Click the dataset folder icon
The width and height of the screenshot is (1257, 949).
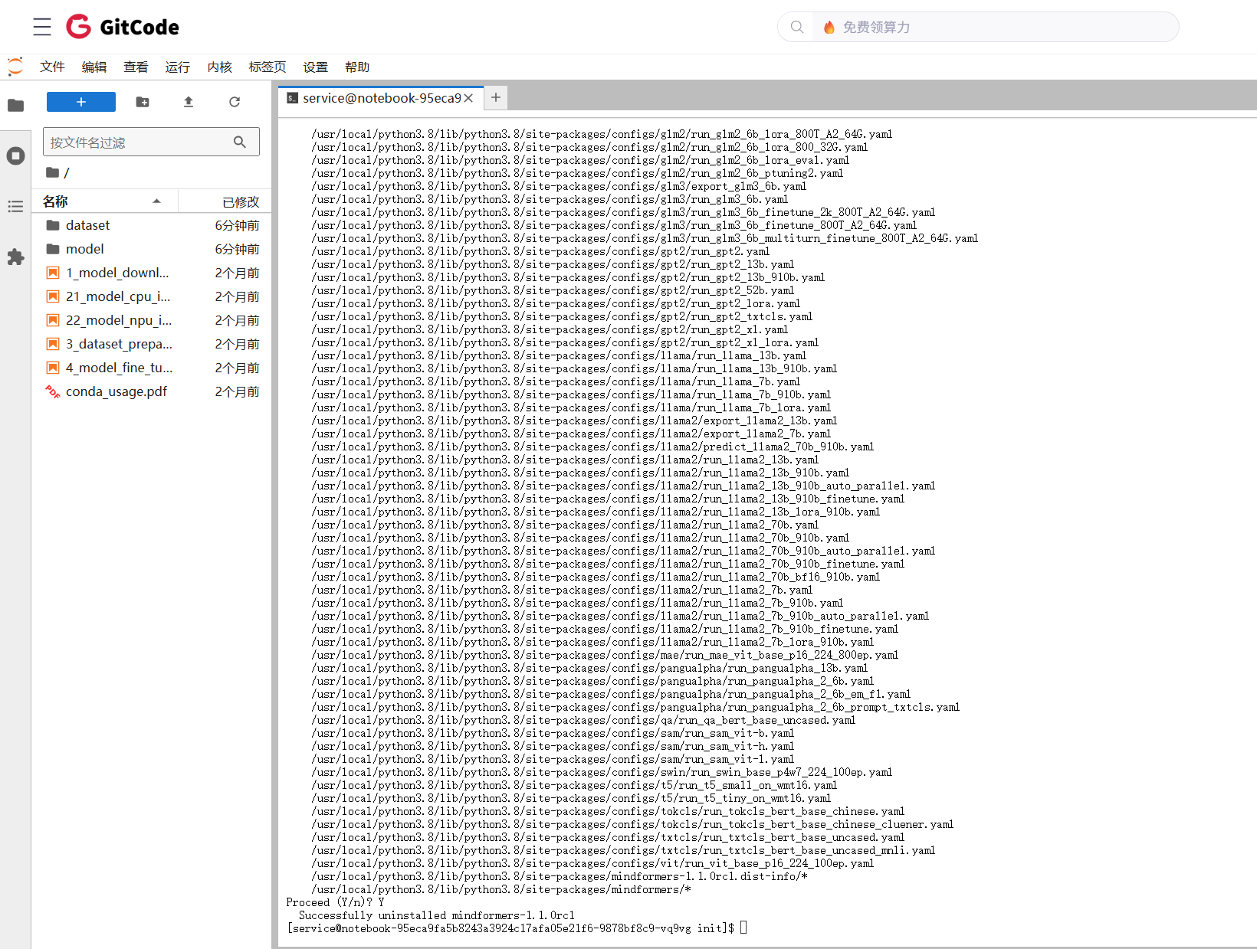pyautogui.click(x=53, y=225)
